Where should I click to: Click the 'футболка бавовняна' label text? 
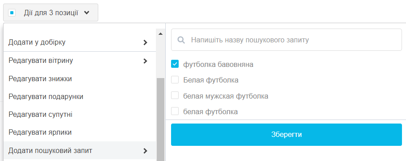pyautogui.click(x=218, y=64)
